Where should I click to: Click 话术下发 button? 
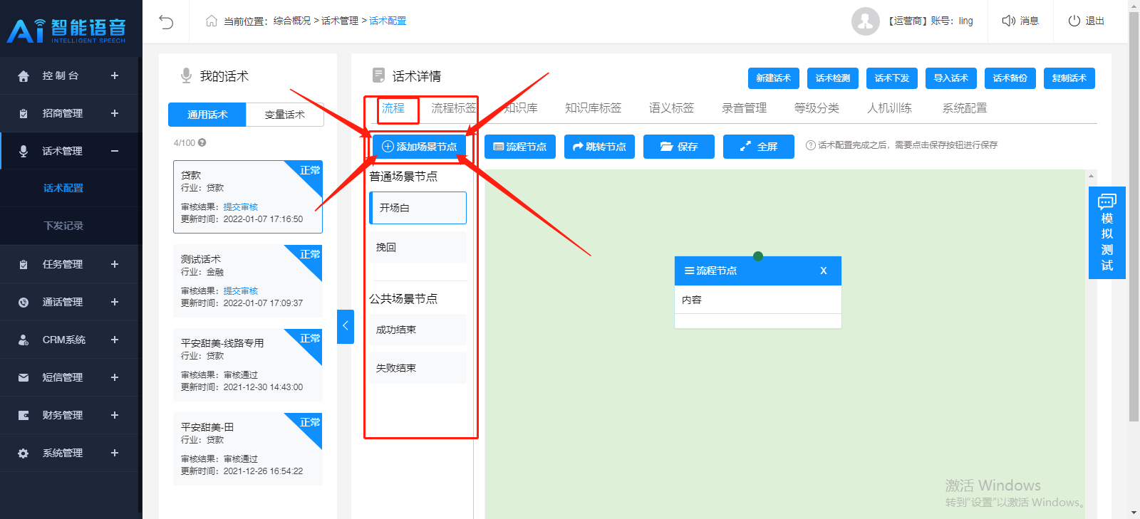click(892, 78)
